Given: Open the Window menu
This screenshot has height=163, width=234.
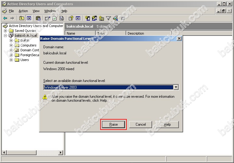Looking at the screenshot, I should point(50,11).
